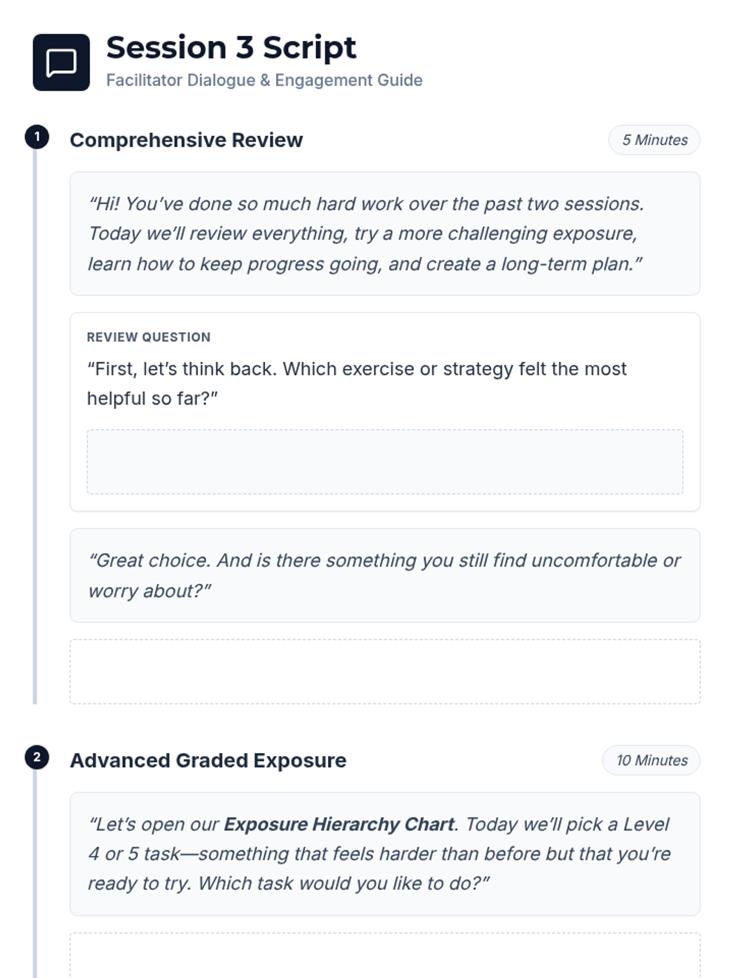This screenshot has height=978, width=733.
Task: Click the chat bubble script icon
Action: pos(61,62)
